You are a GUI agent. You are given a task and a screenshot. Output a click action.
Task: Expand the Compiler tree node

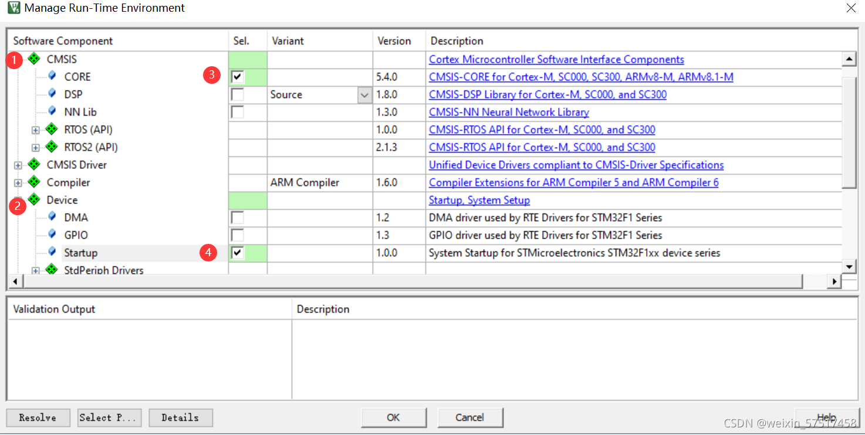[18, 183]
